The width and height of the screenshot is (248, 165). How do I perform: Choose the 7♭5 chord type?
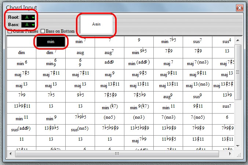[51, 97]
